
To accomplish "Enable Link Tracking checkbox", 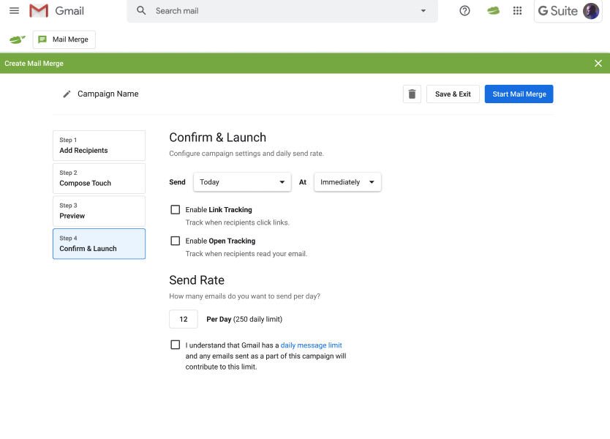I will click(176, 210).
